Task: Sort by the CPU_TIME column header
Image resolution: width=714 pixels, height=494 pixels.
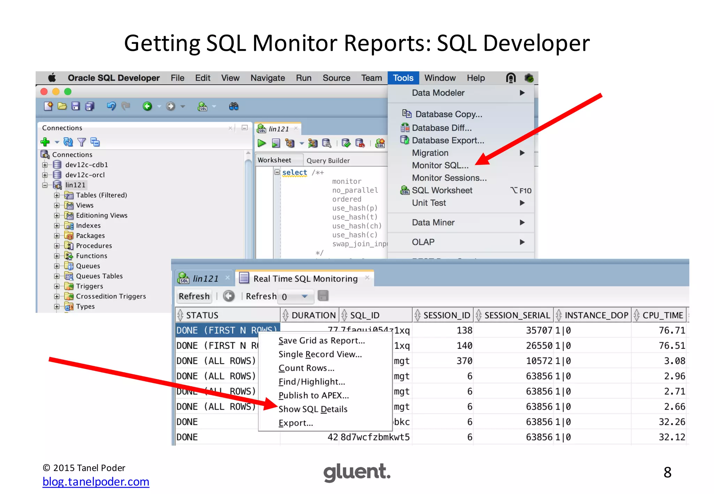Action: pos(659,315)
